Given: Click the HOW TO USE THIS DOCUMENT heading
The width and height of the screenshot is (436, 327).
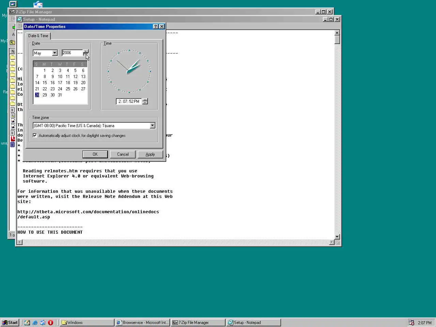Looking at the screenshot, I should click(50, 232).
